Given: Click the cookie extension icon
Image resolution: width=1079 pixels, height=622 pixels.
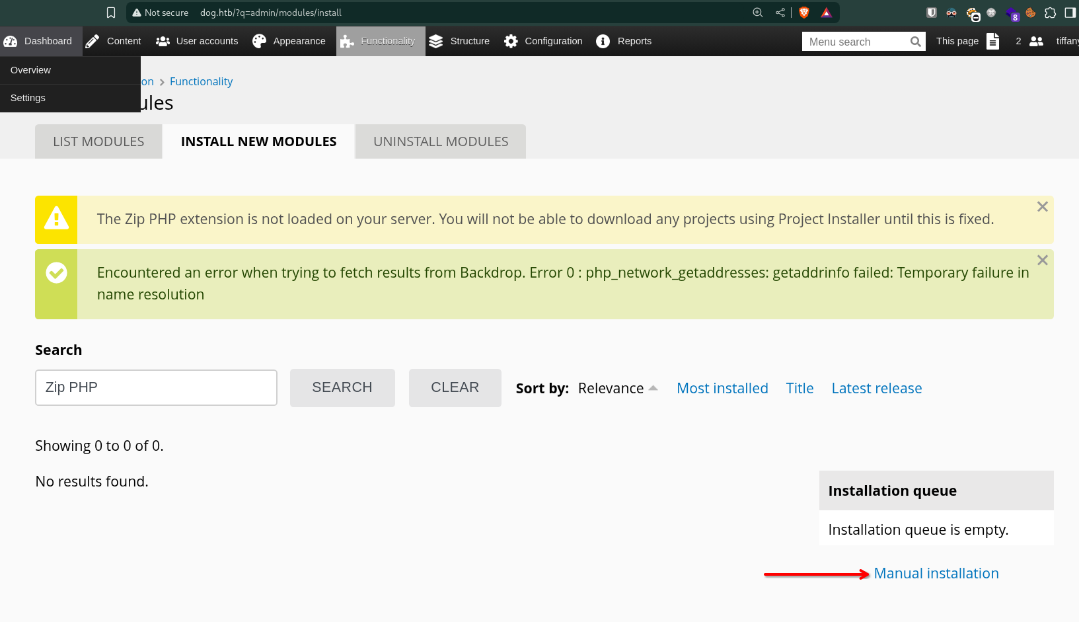Looking at the screenshot, I should (1031, 13).
